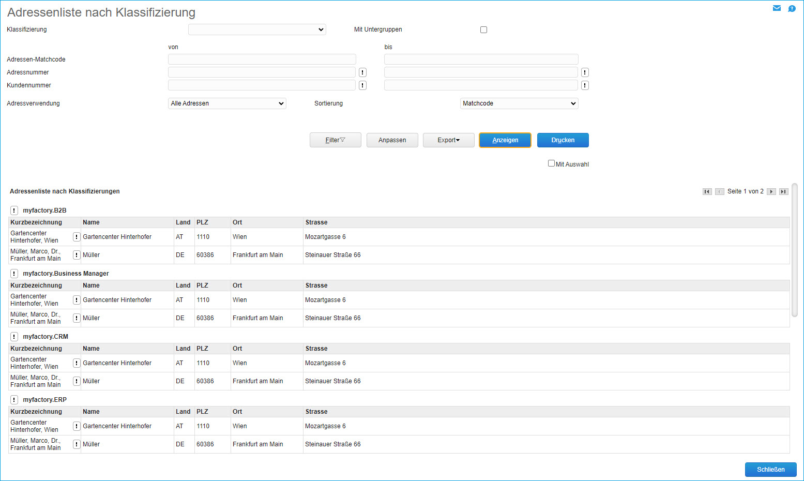Click PLZ 1110 in Business Manager group

[x=203, y=300]
